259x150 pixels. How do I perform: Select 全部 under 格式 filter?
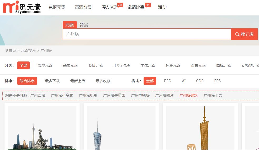[x=150, y=81]
